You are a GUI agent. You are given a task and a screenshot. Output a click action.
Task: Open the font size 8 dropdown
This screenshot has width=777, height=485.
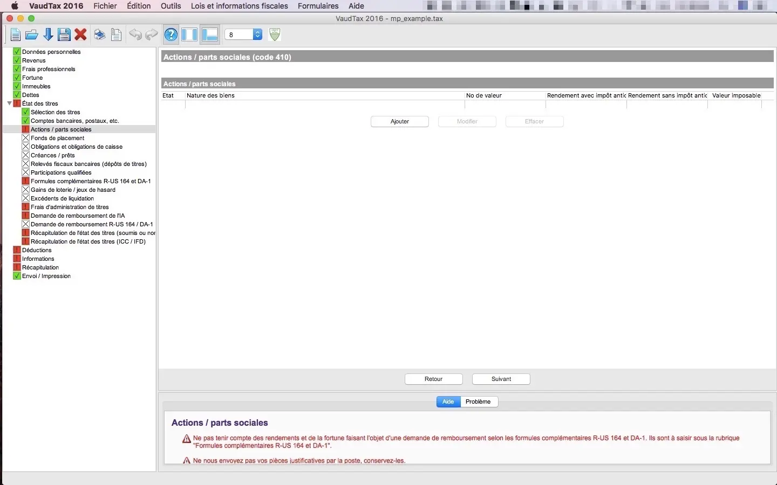(243, 34)
